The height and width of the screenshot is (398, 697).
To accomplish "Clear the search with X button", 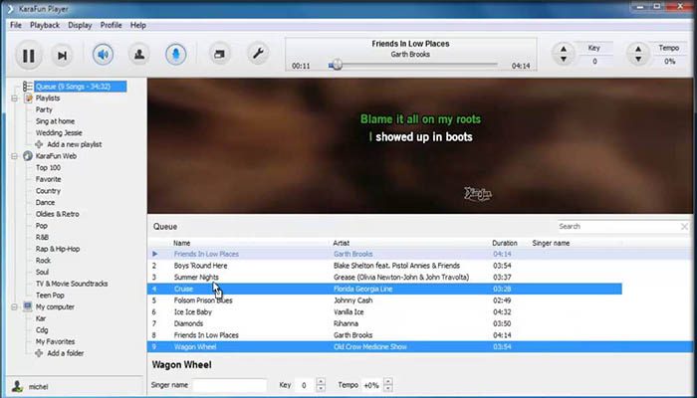I will click(685, 227).
